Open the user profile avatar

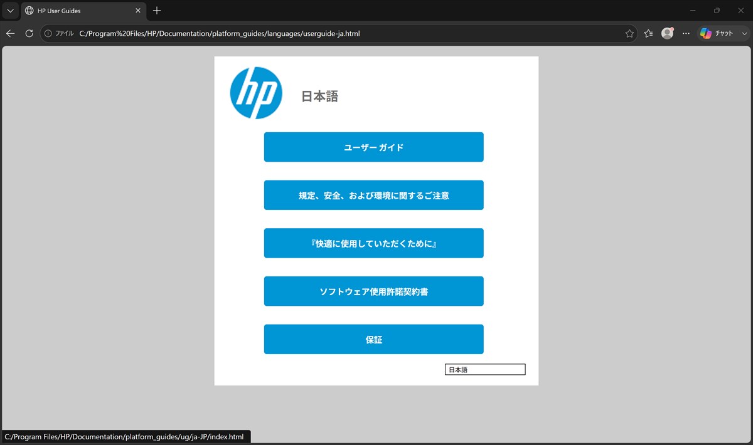click(668, 33)
